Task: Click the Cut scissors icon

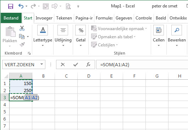Action: [22, 28]
